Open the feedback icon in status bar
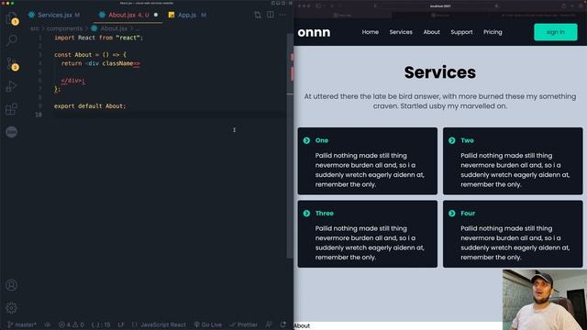Image resolution: width=587 pixels, height=330 pixels. pyautogui.click(x=269, y=324)
